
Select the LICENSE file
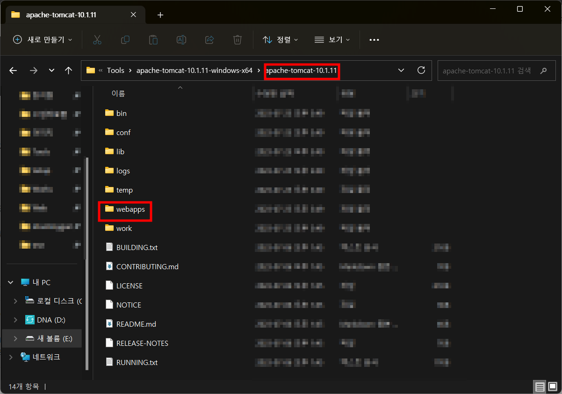(x=124, y=286)
